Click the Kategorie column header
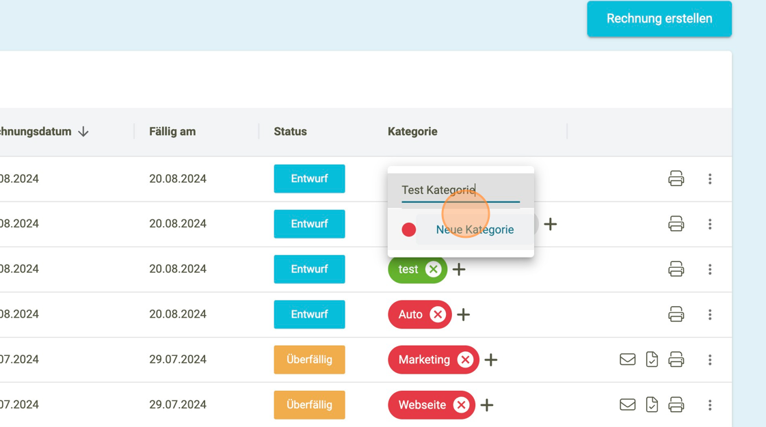This screenshot has width=766, height=427. click(x=412, y=132)
